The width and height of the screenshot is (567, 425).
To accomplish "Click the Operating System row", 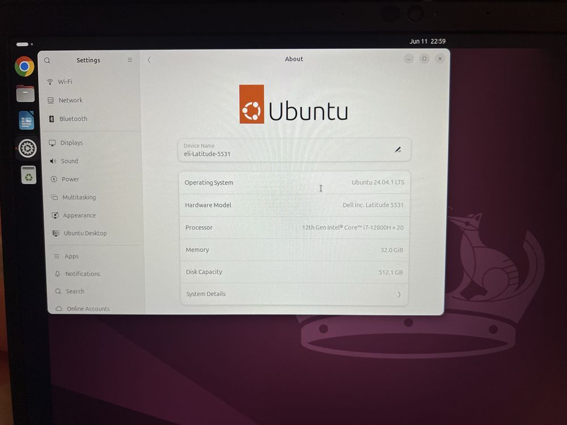I will click(295, 182).
